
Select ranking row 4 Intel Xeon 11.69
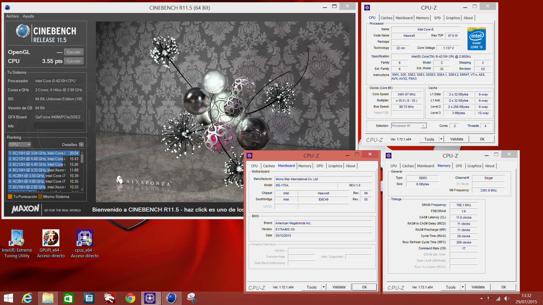44,170
